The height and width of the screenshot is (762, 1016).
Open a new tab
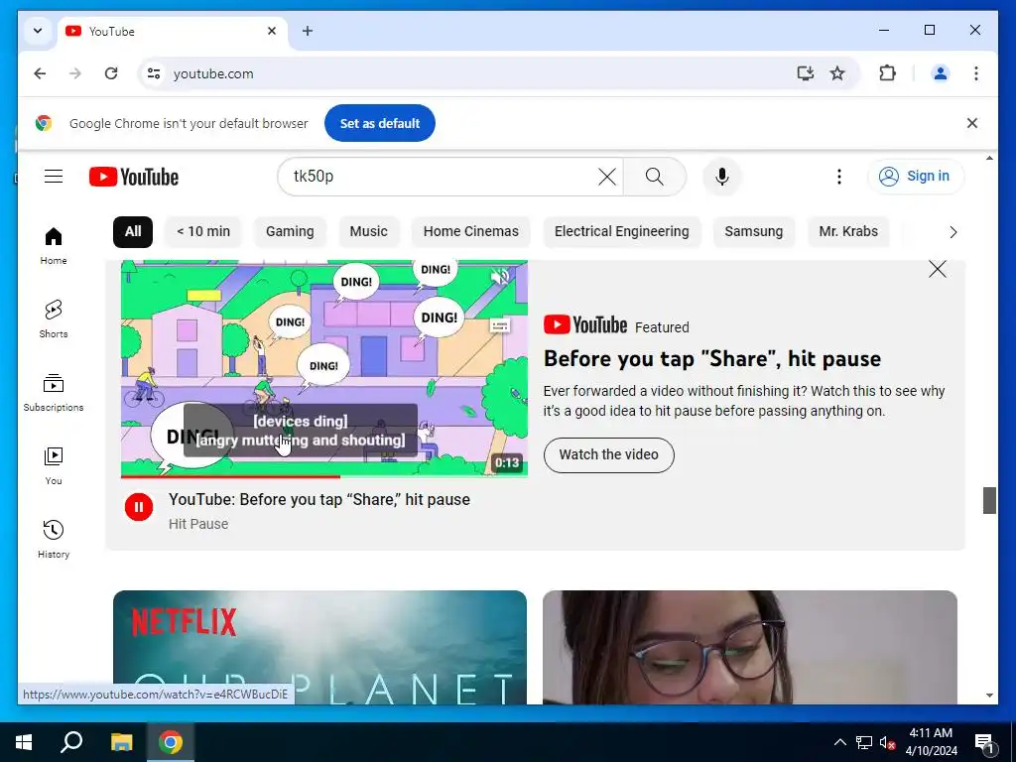coord(308,31)
